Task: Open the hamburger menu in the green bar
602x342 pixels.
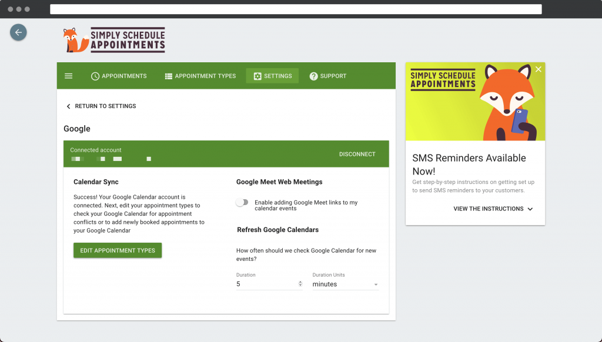Action: (x=69, y=76)
